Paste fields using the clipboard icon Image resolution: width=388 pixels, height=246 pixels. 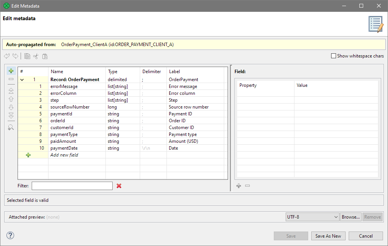[x=45, y=56]
